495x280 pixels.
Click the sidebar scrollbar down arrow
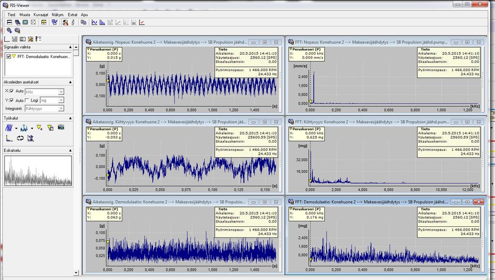click(x=76, y=273)
